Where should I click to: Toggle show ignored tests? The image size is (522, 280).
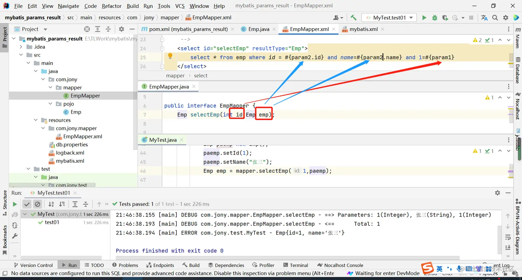click(x=37, y=204)
